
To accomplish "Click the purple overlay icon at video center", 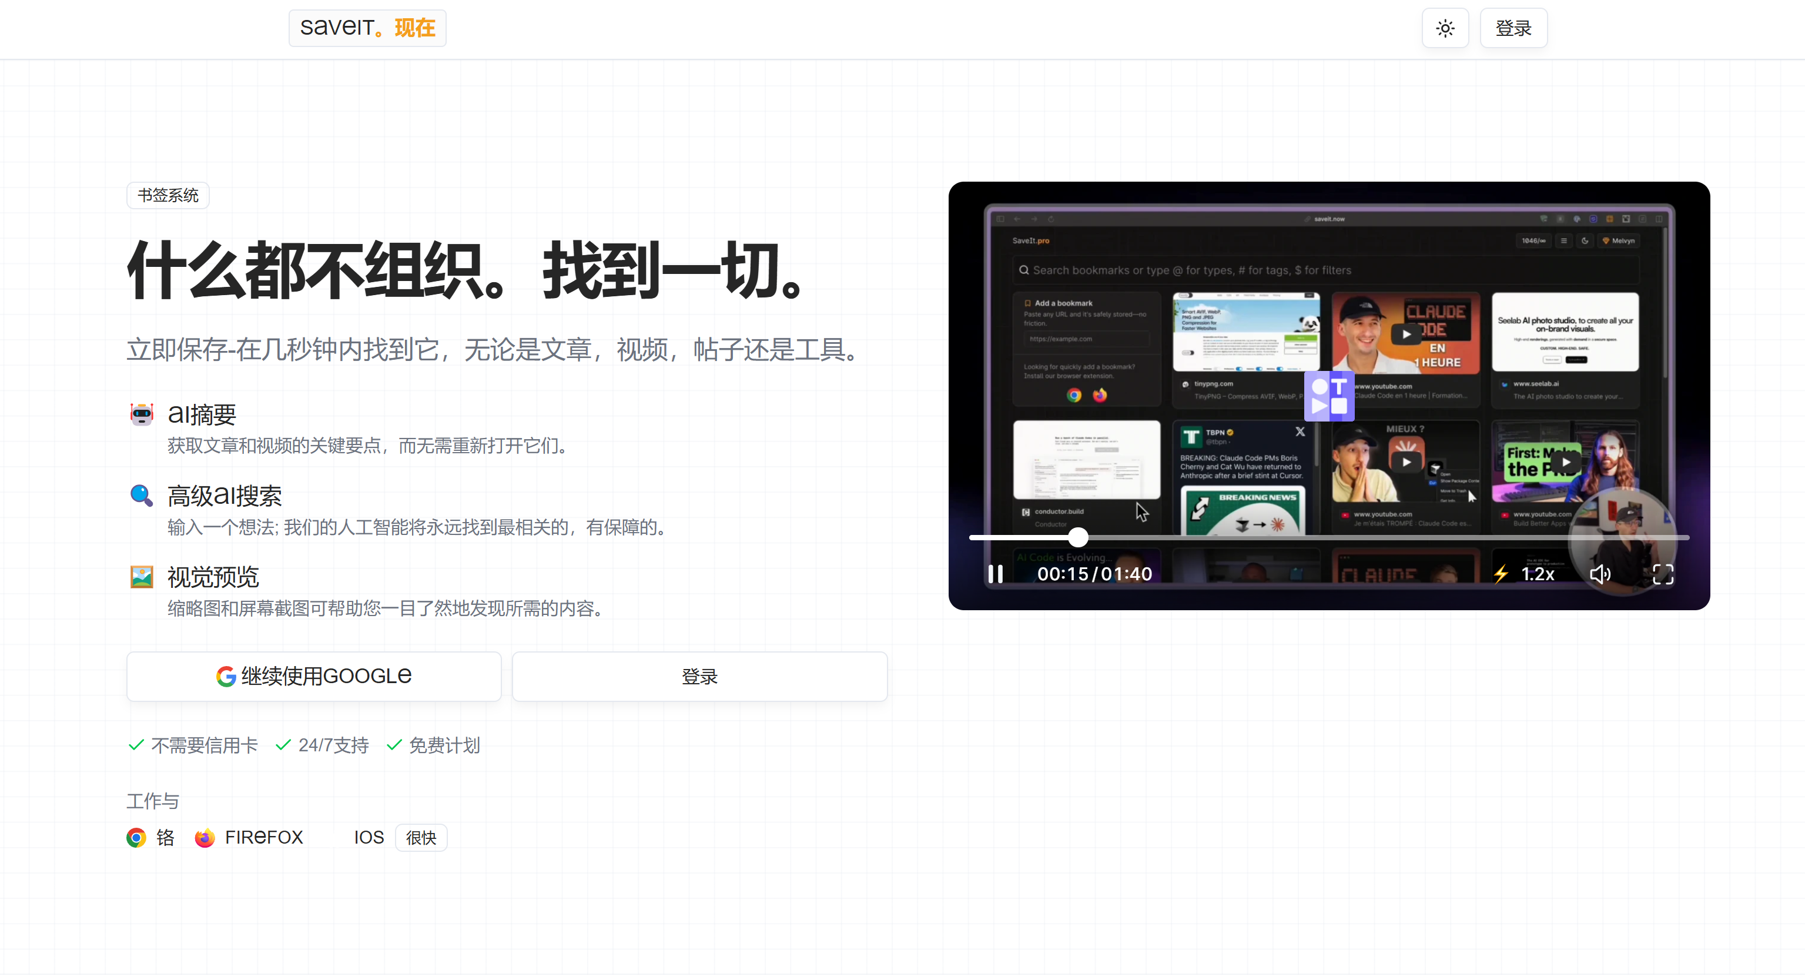I will [1328, 396].
